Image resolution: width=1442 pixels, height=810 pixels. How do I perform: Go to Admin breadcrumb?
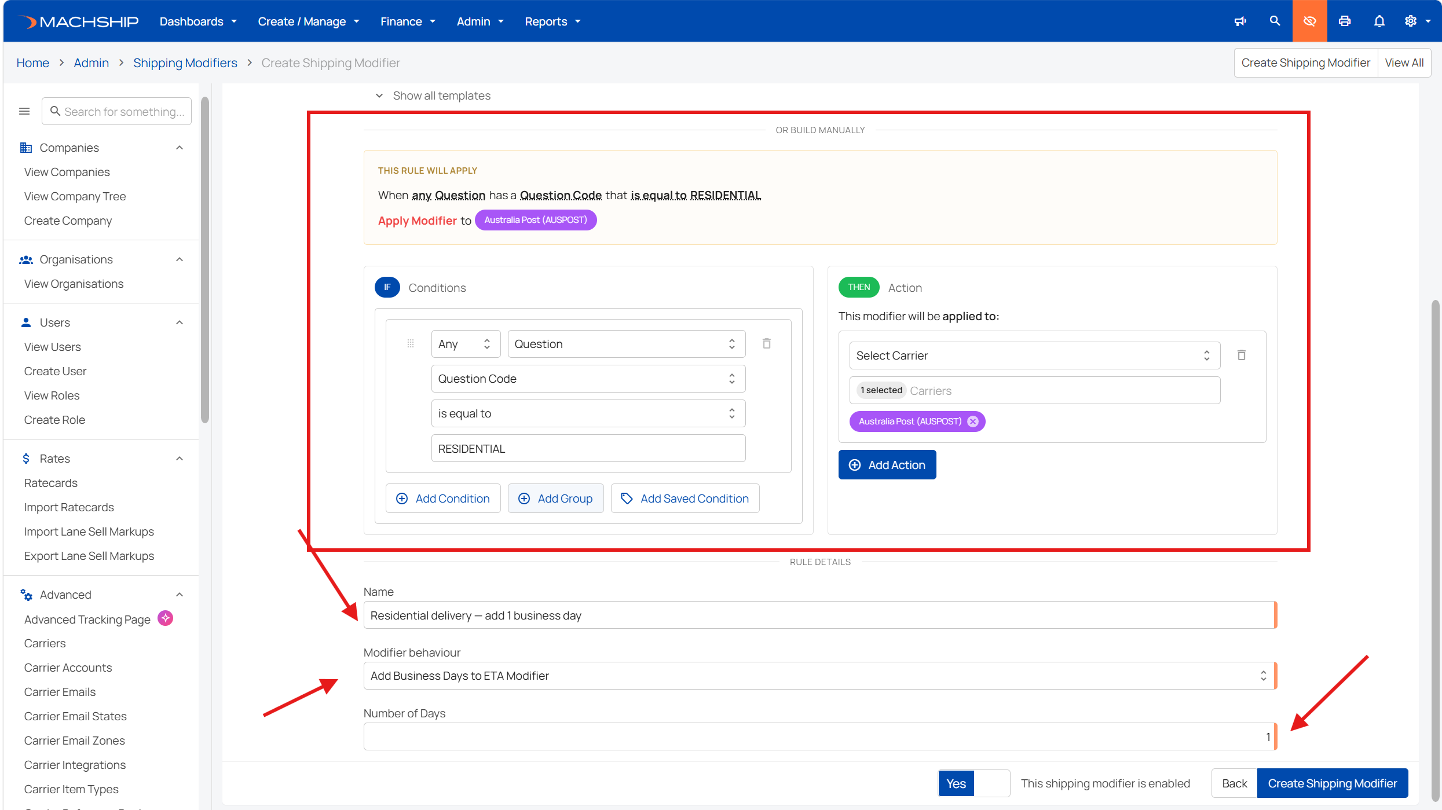pos(91,63)
